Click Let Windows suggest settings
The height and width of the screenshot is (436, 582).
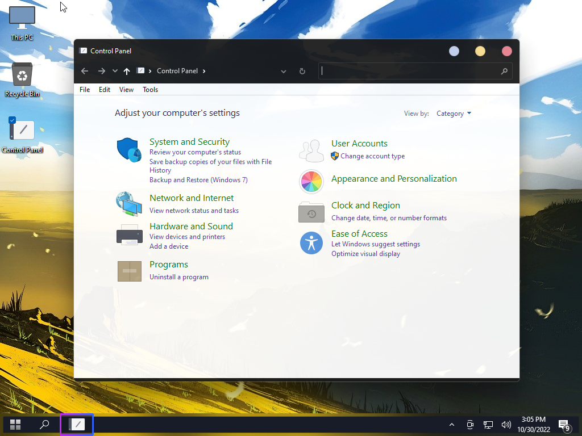[376, 244]
